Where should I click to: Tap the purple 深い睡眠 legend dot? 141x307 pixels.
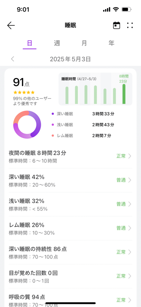click(53, 114)
